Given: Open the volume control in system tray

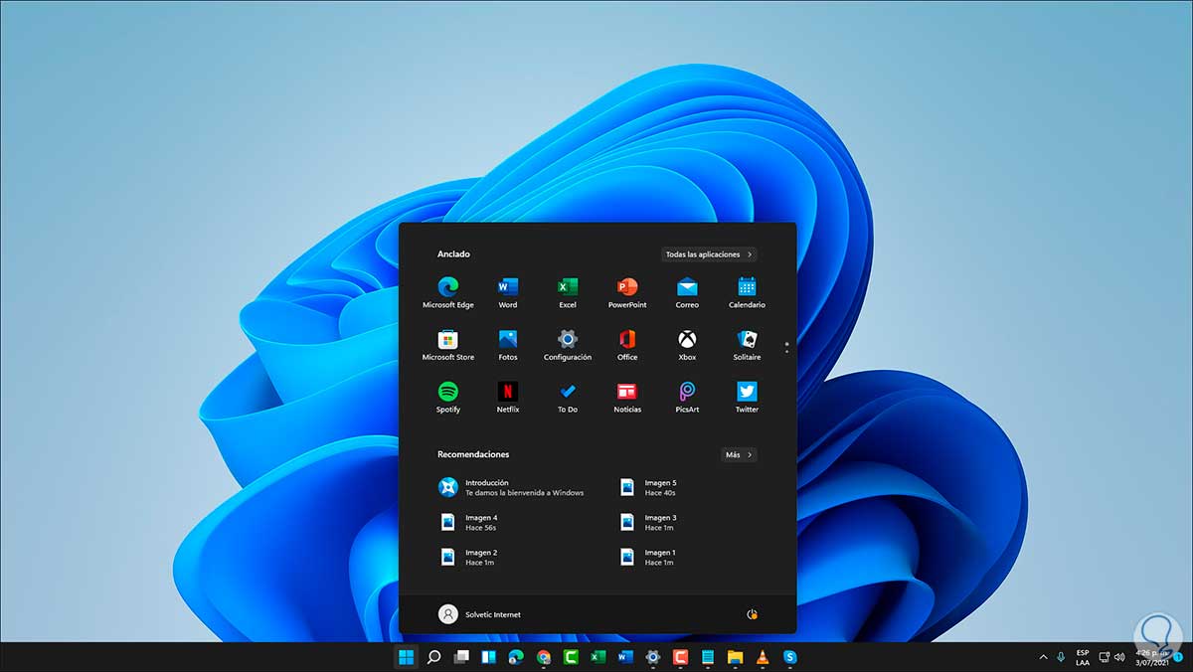Looking at the screenshot, I should tap(1120, 657).
